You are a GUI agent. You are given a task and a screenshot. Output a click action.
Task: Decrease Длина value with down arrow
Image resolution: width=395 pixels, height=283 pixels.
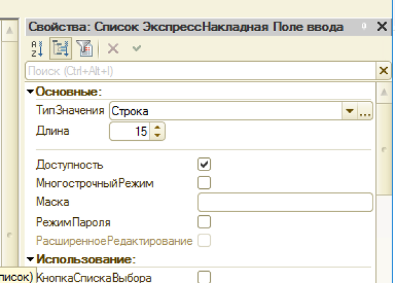tap(157, 135)
